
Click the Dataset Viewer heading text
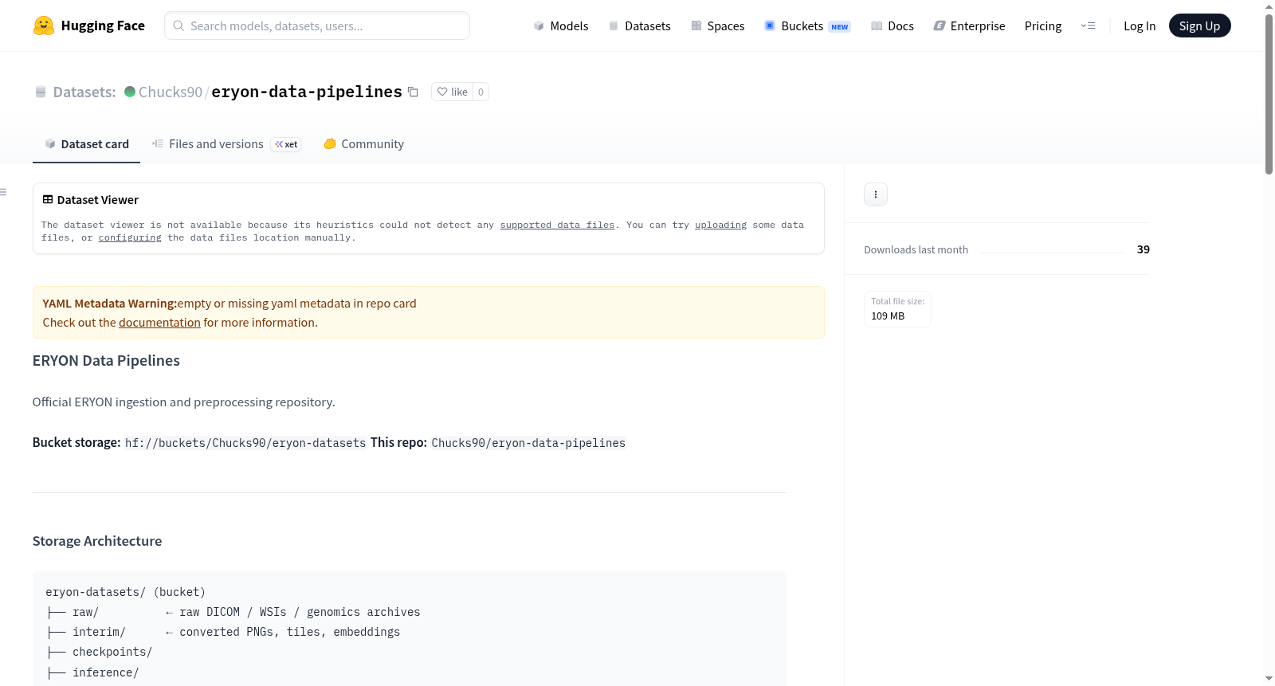[98, 200]
